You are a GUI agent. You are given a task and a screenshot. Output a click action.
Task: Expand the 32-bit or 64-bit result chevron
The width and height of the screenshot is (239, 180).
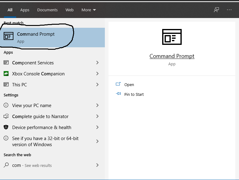coord(98,141)
